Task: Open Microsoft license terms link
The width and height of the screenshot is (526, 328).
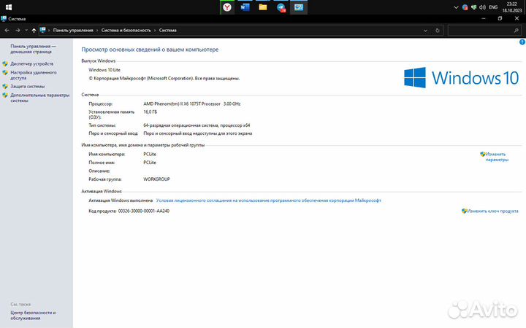Action: [269, 200]
